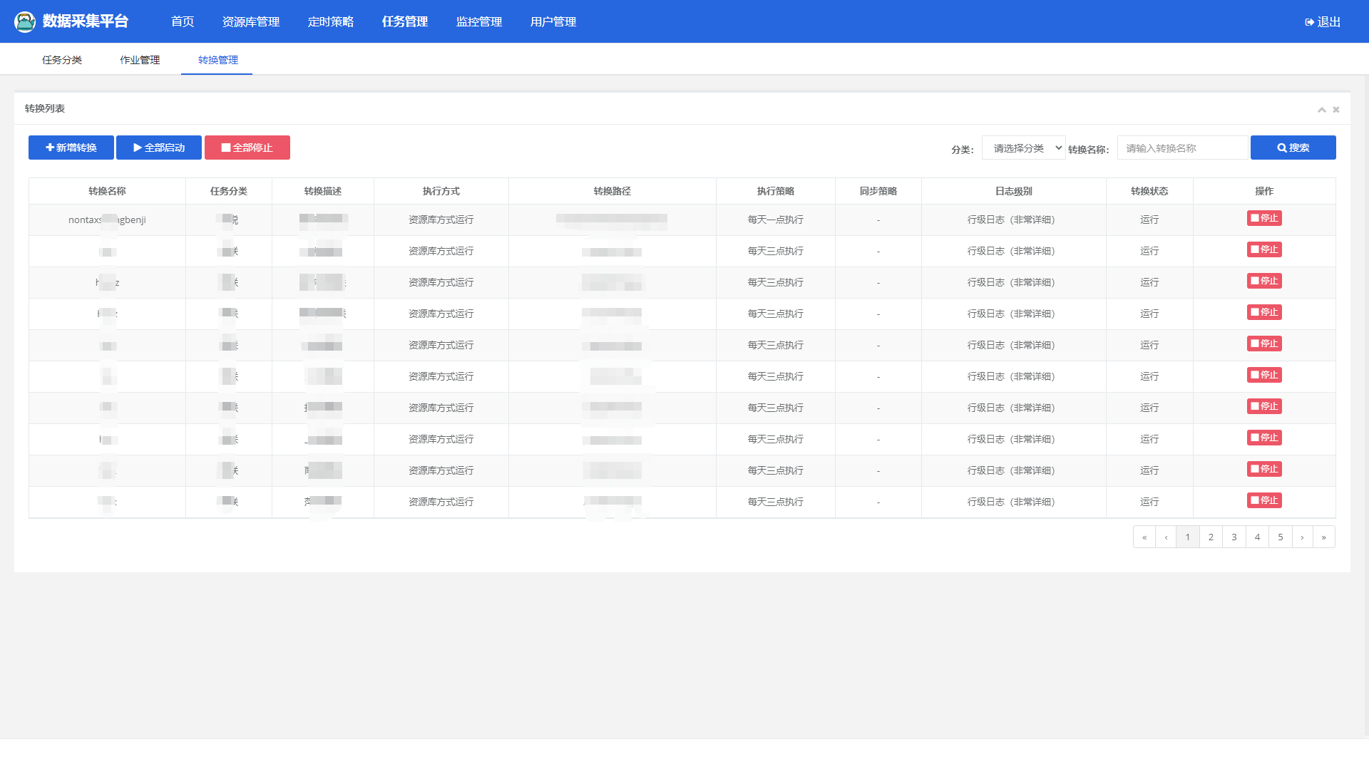Select page 1 in pagination
This screenshot has height=769, width=1369.
pos(1188,537)
